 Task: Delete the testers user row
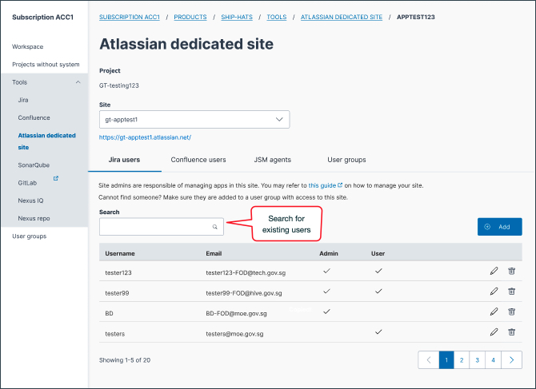tap(511, 332)
